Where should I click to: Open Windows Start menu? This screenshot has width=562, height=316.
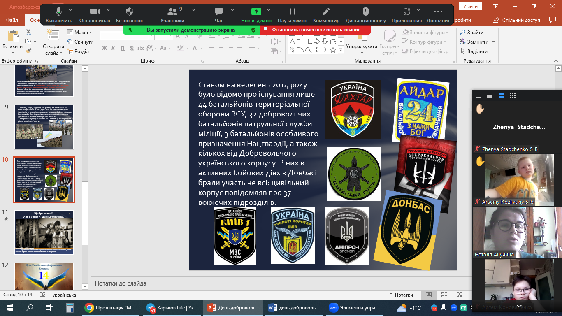tap(9, 308)
